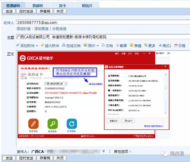Click 首页 in GXCA window menu
Image resolution: width=190 pixels, height=162 pixels.
(117, 54)
